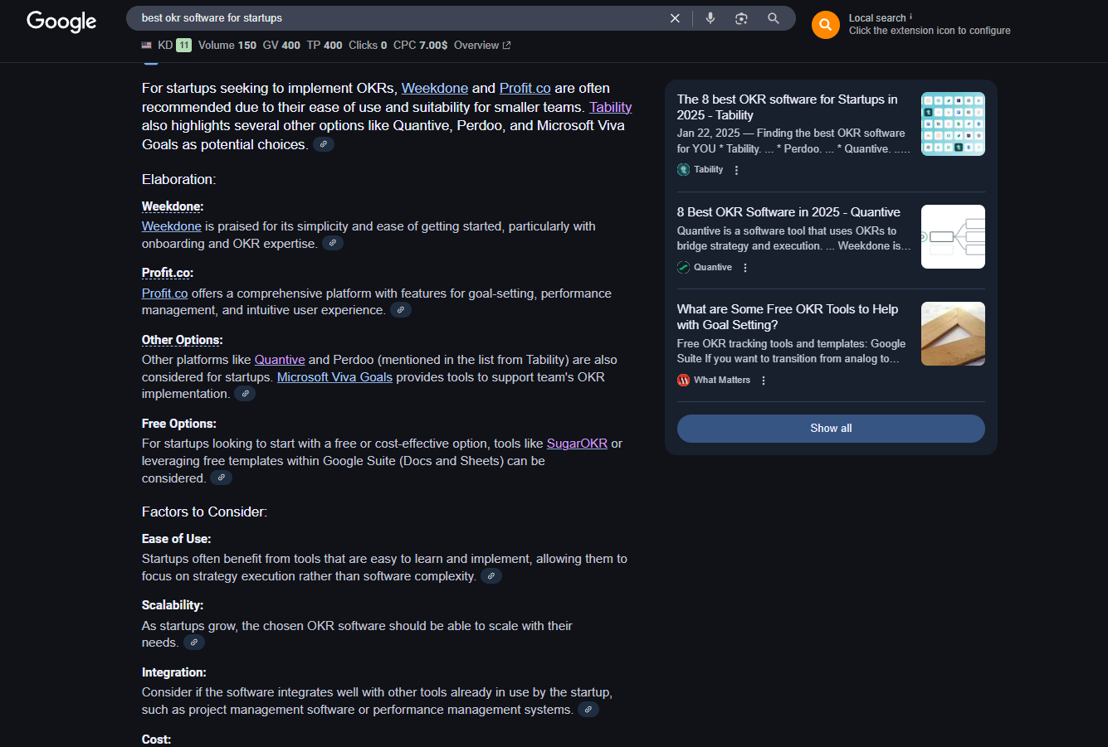
Task: Click 'Click the extension icon to configure' text
Action: coord(930,31)
